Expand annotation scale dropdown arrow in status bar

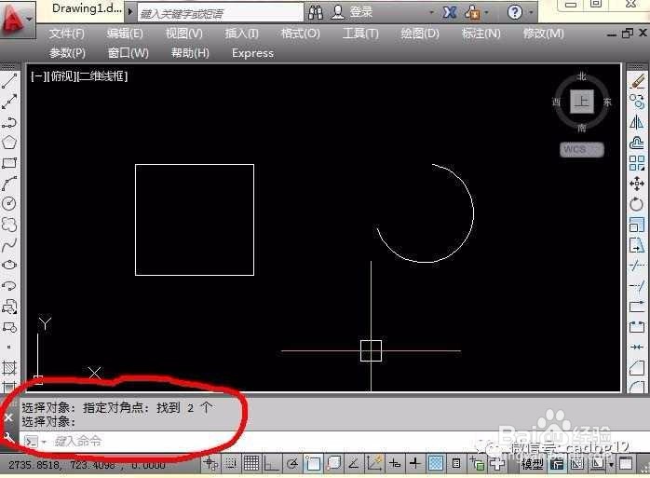click(x=612, y=464)
